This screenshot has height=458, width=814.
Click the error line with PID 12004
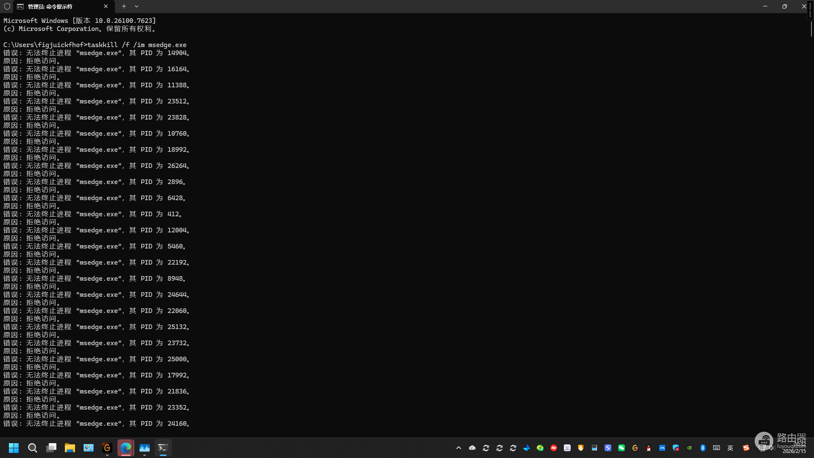(x=97, y=230)
